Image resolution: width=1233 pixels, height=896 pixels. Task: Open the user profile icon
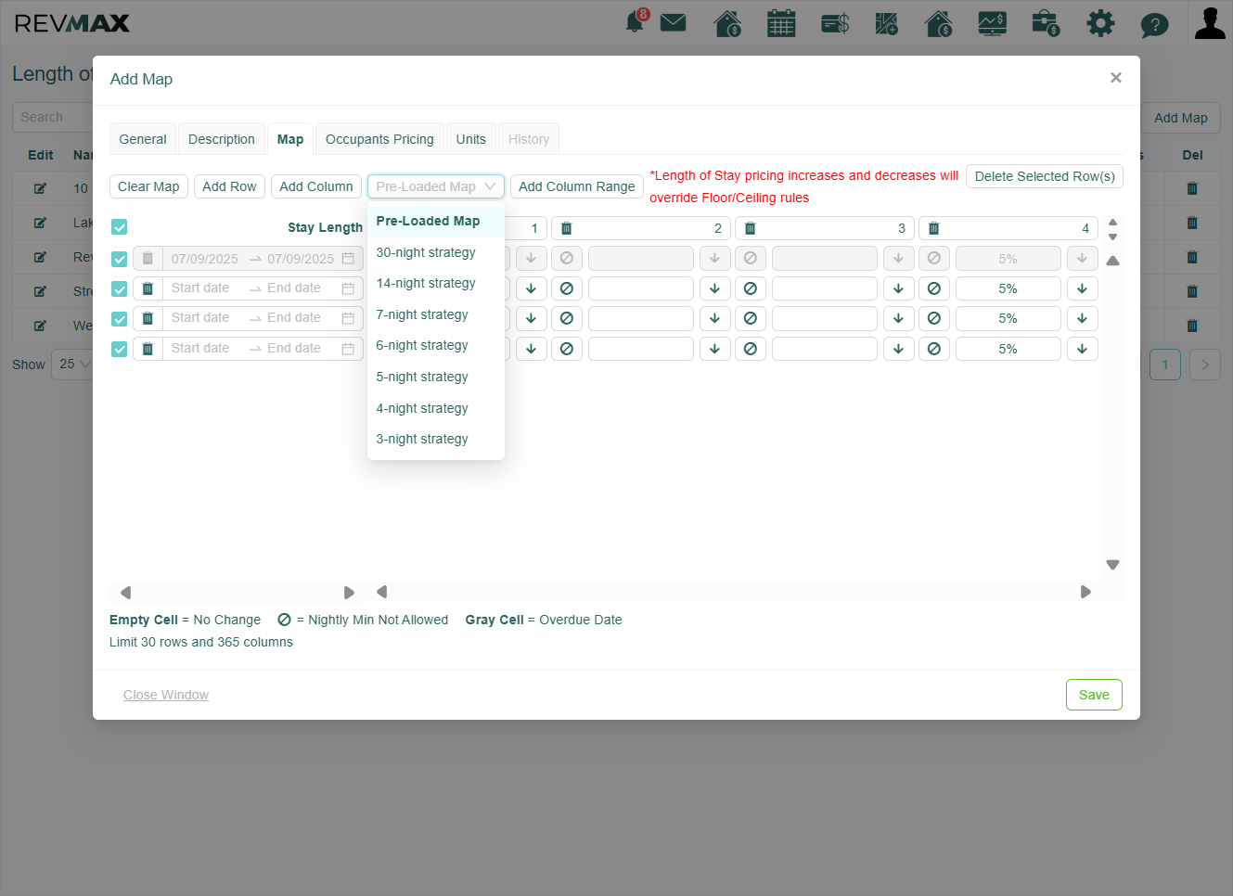pyautogui.click(x=1210, y=22)
